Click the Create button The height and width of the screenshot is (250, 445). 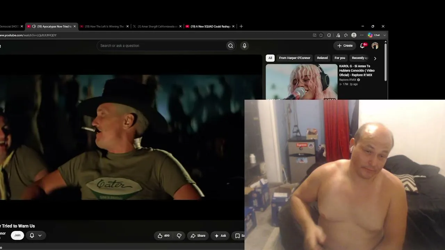(x=345, y=46)
